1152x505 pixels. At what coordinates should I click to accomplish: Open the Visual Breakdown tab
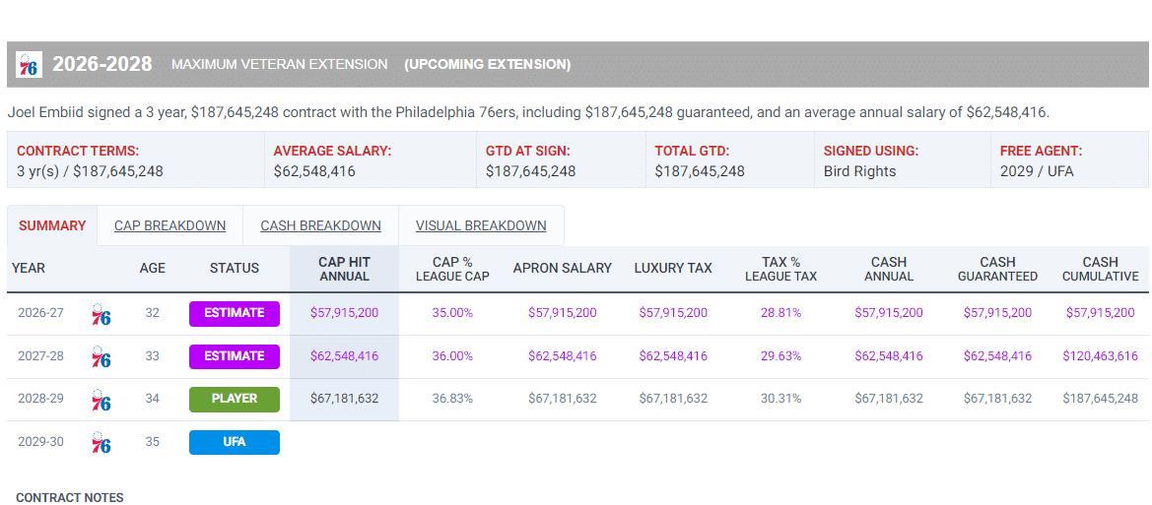pyautogui.click(x=481, y=225)
